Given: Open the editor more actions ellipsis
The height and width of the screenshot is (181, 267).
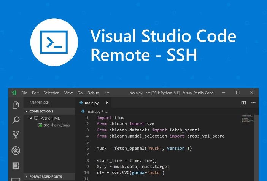Looking at the screenshot, I should coord(253,103).
